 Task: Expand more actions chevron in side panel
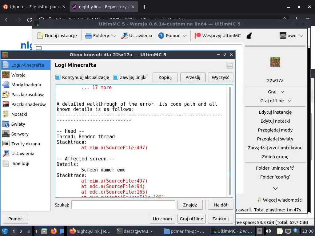tap(275, 188)
